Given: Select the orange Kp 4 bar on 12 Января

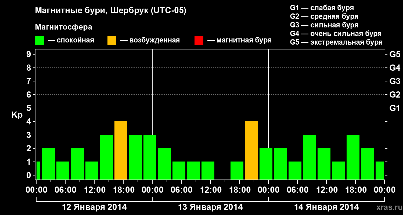Looking at the screenshot, I should (121, 150).
